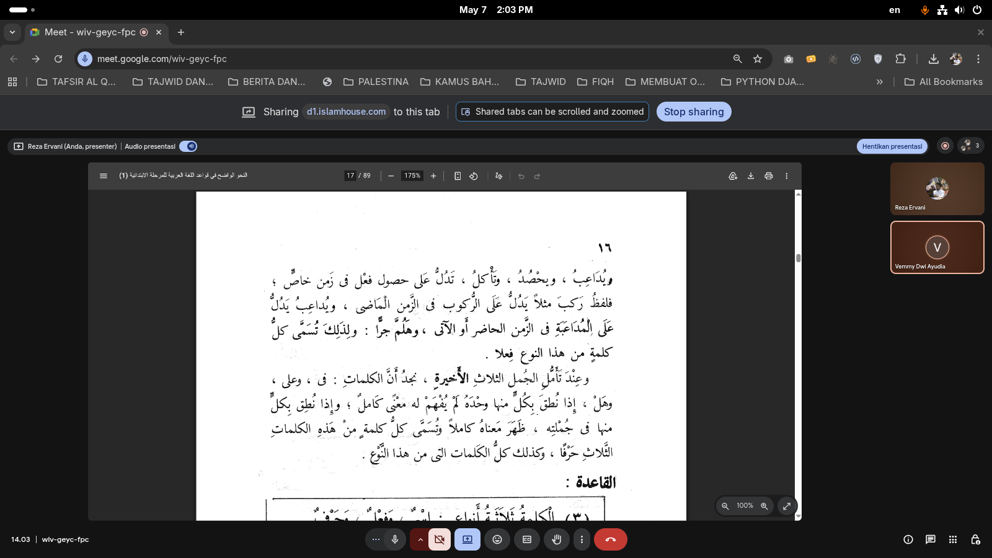The image size is (992, 558).
Task: Zoom in the shared presentation view
Action: (764, 506)
